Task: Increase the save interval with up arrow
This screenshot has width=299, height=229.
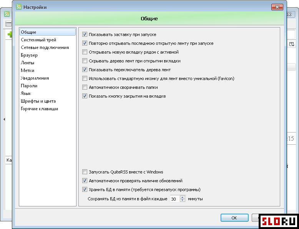Action: tap(183, 197)
